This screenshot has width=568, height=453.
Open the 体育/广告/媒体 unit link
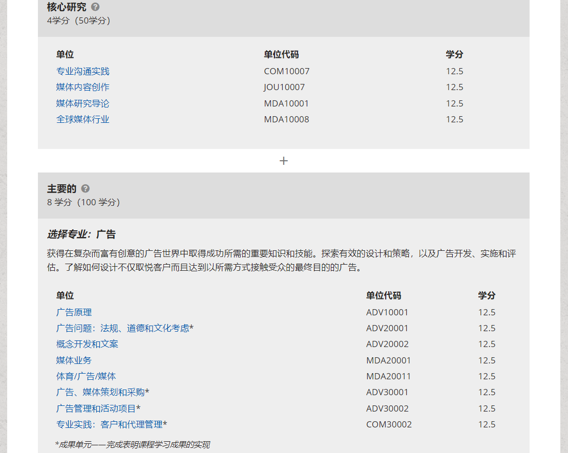[x=86, y=376]
